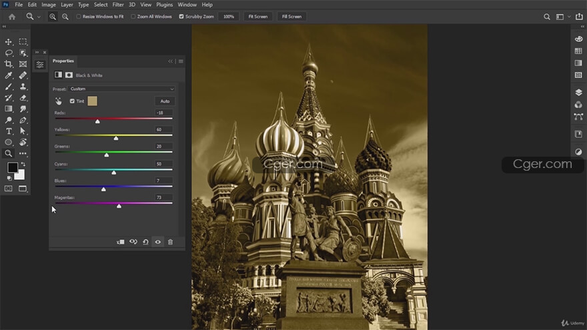This screenshot has width=587, height=330.
Task: Enable Resize Windows to Fit checkbox
Action: pyautogui.click(x=79, y=17)
